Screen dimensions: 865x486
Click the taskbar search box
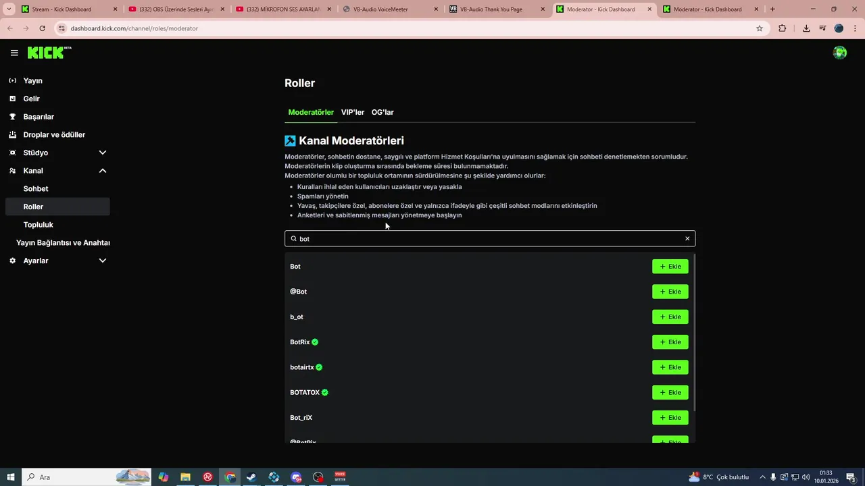86,477
